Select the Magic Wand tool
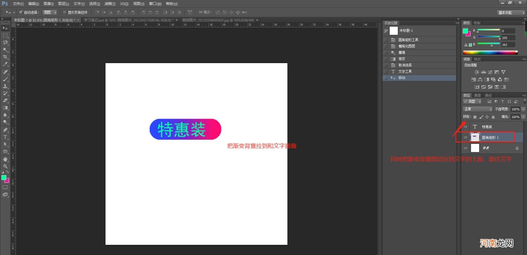This screenshot has height=255, width=527. (x=5, y=50)
